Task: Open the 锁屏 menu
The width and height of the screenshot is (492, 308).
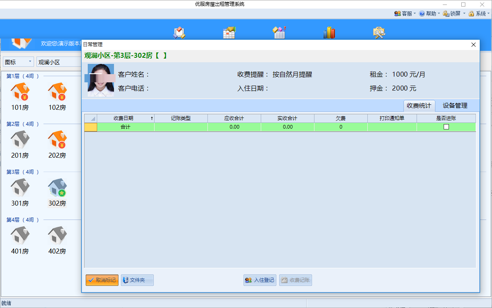Action: 454,14
